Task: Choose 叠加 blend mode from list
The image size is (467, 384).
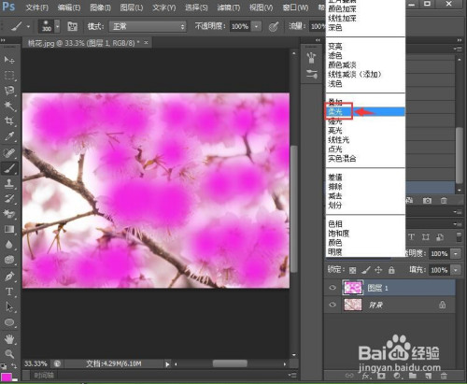Action: [x=365, y=102]
